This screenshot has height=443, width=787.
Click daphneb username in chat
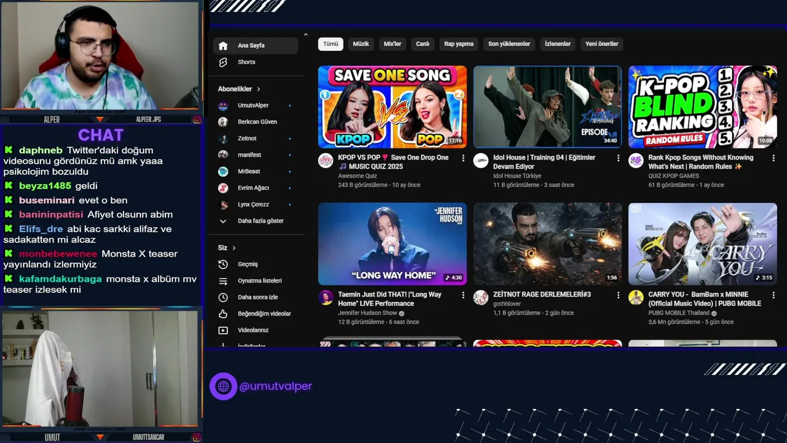[41, 151]
